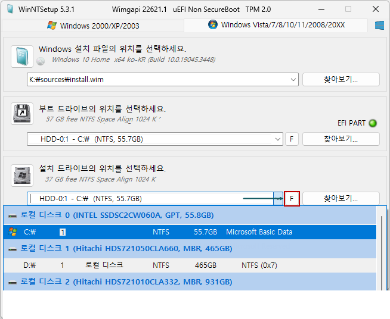Click the boot drive floppy icon
Viewport: 390px width, 319px height.
[22, 114]
